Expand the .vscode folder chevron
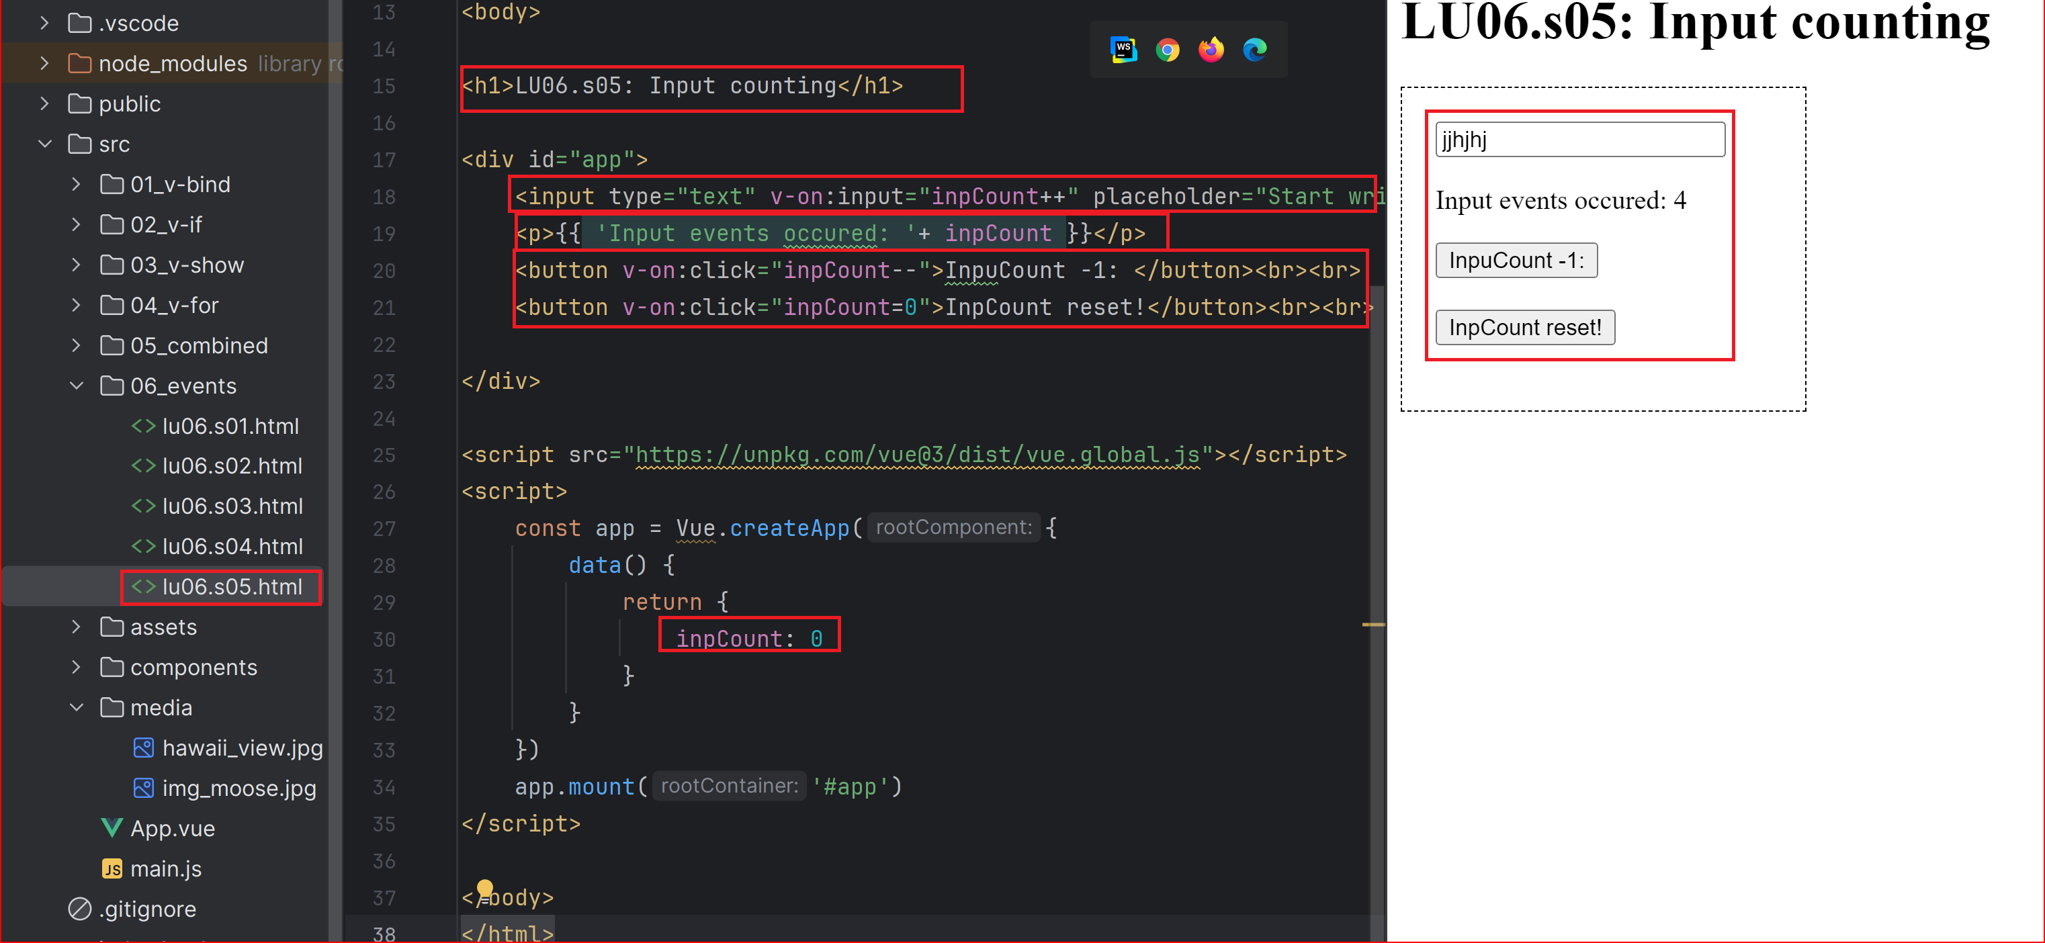The image size is (2045, 943). click(44, 23)
